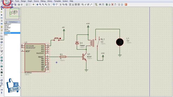Click Rotate Clockwise in left toolbar
The width and height of the screenshot is (173, 97).
(2, 80)
